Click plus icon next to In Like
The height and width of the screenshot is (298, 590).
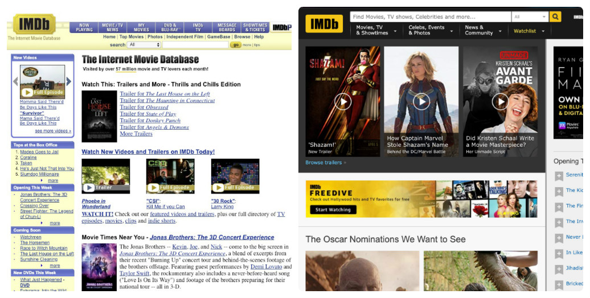559,254
